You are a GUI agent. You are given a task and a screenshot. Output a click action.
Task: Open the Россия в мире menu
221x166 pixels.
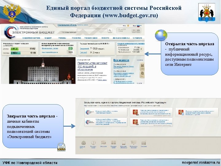pyautogui.click(x=91, y=38)
